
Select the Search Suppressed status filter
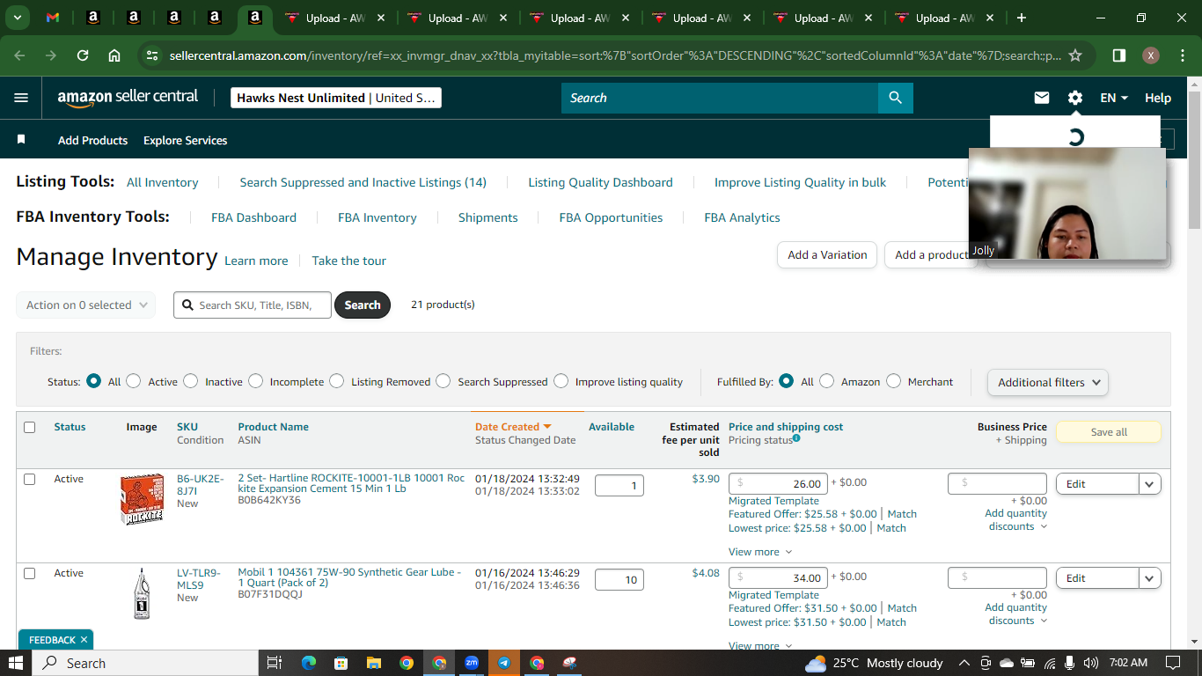[x=443, y=381]
